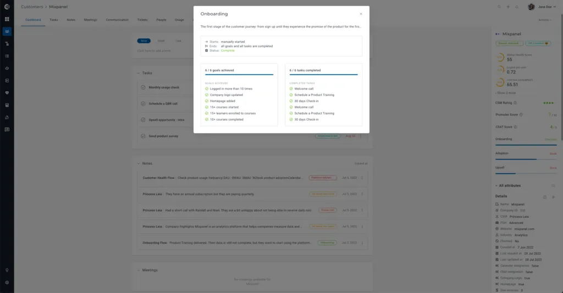The height and width of the screenshot is (293, 563).
Task: Click check next to Company logo updated
Action: (207, 95)
